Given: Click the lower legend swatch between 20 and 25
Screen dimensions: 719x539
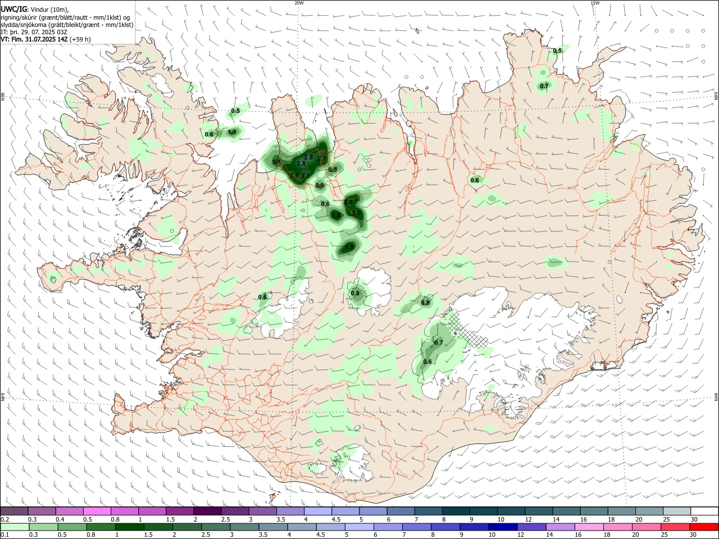Looking at the screenshot, I should 646,527.
